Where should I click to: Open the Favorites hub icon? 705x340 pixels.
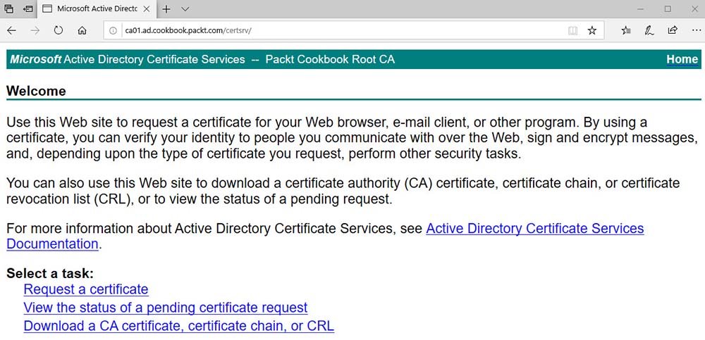click(x=626, y=31)
